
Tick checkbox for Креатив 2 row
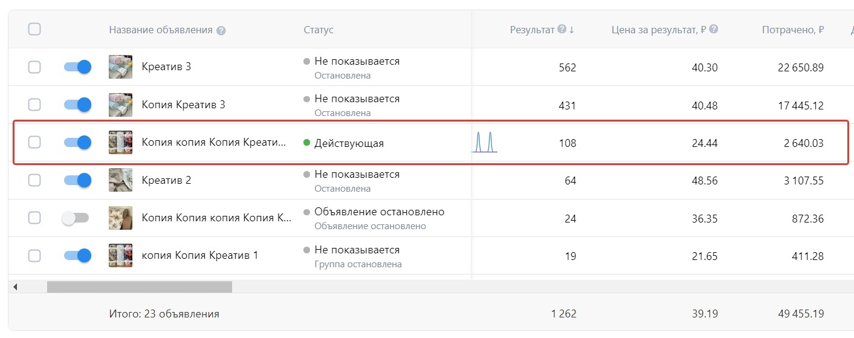click(34, 180)
